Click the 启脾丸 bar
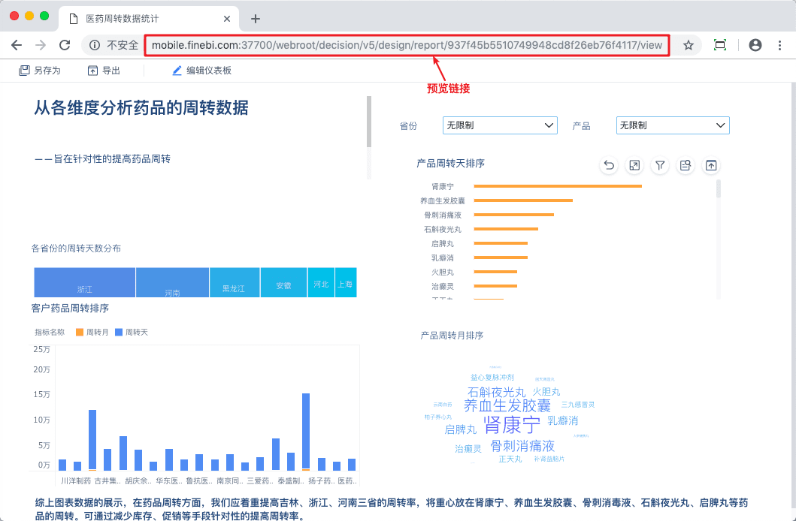796x521 pixels. pyautogui.click(x=501, y=243)
